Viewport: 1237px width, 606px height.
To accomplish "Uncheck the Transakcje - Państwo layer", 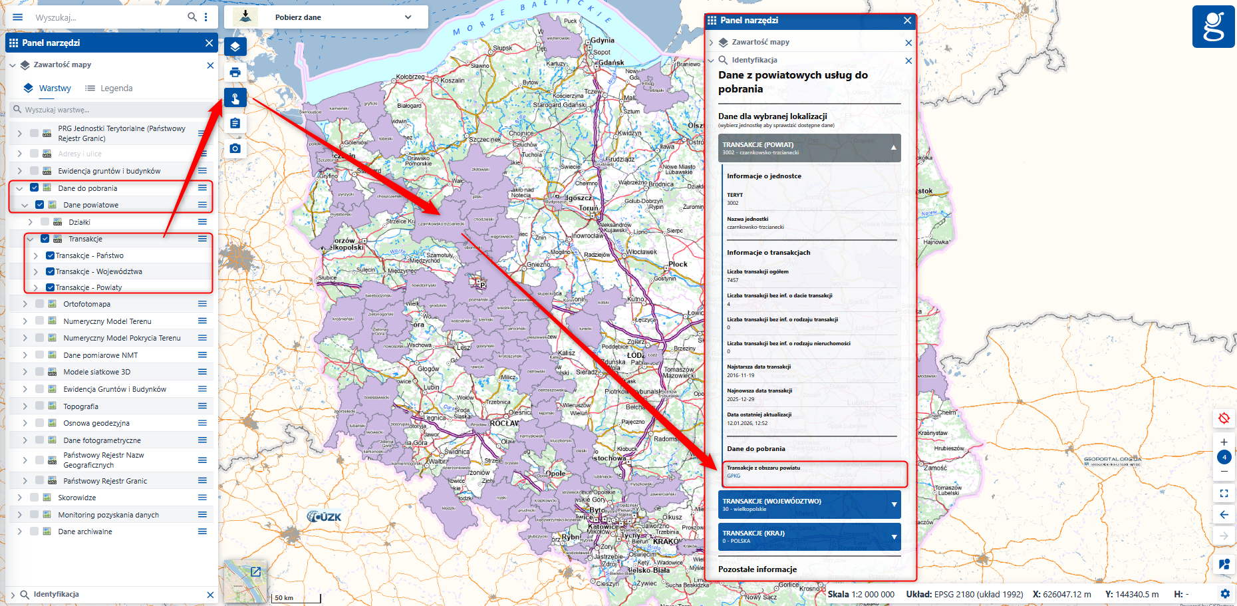I will coord(51,255).
